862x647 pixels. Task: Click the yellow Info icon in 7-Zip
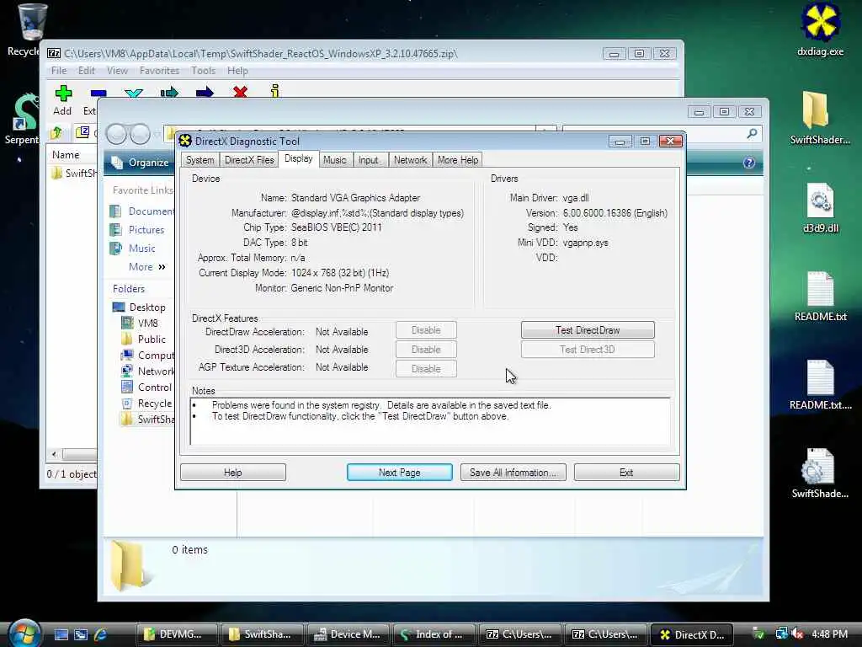275,91
